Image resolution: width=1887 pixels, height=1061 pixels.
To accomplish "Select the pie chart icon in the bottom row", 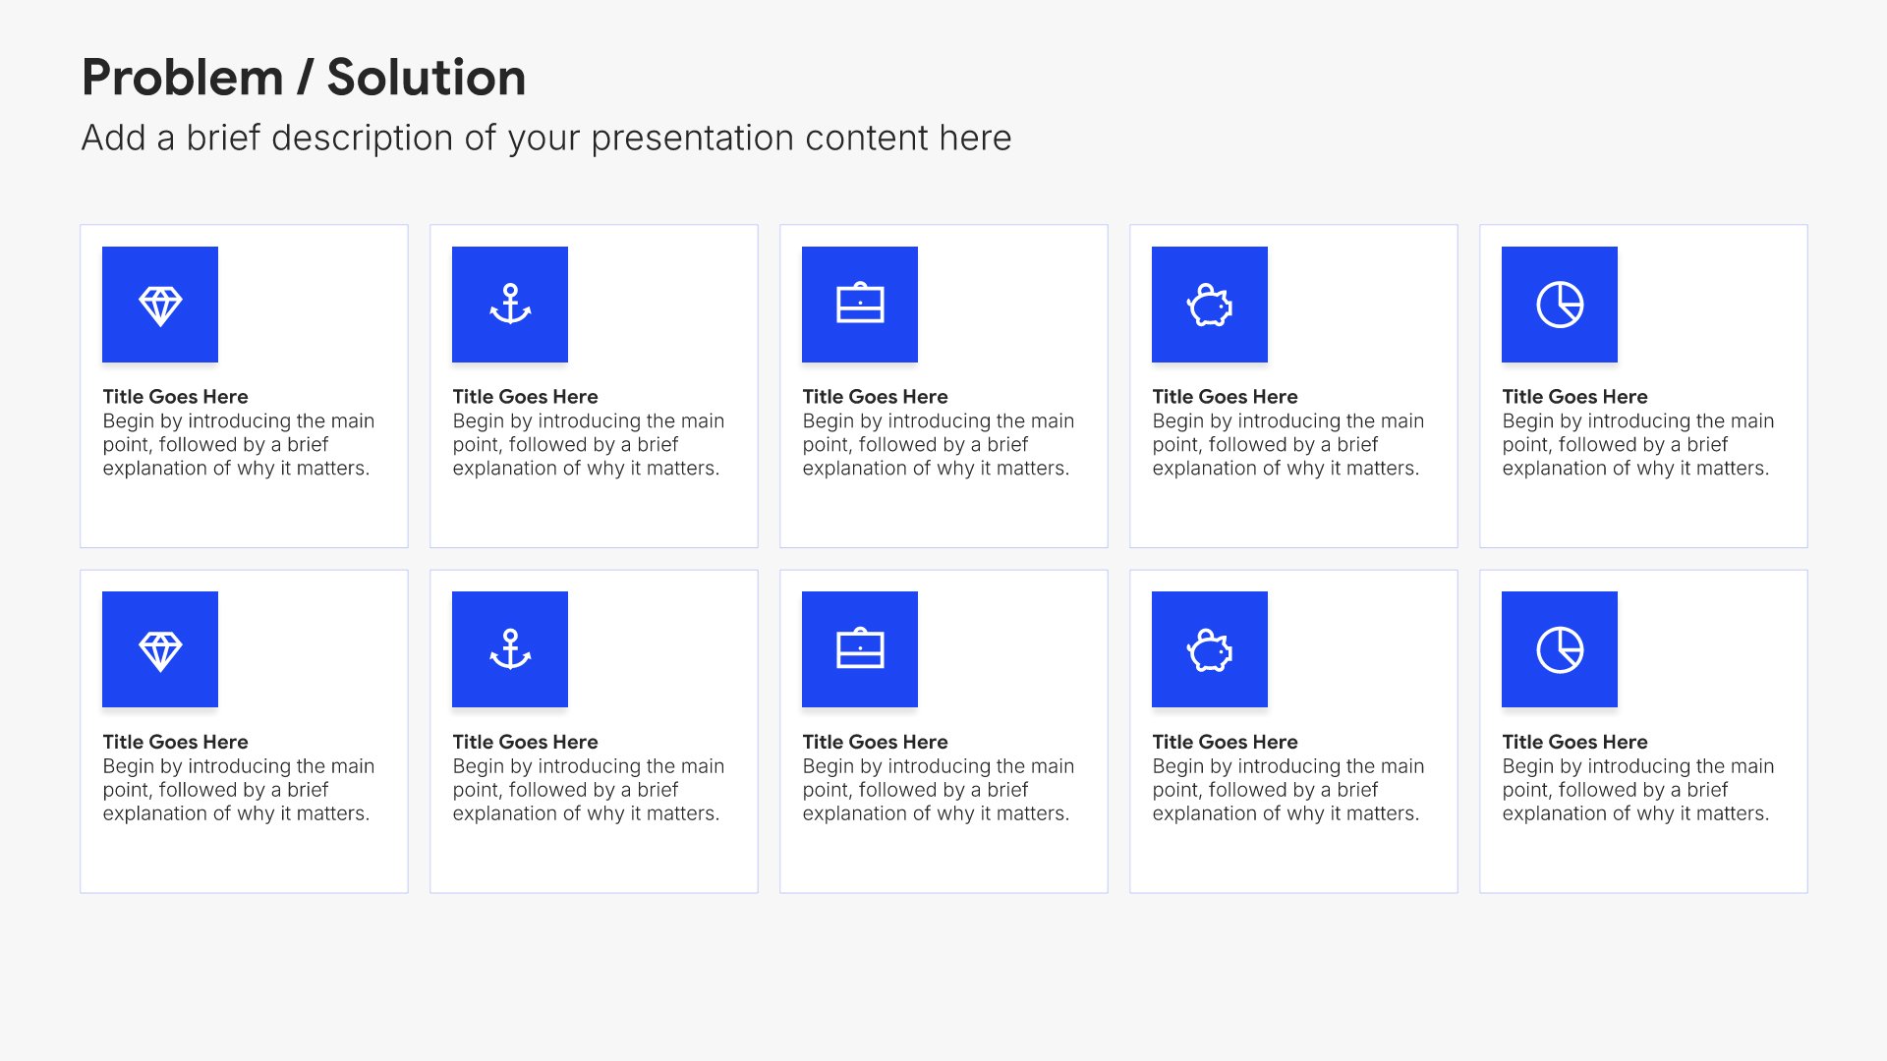I will [1560, 649].
